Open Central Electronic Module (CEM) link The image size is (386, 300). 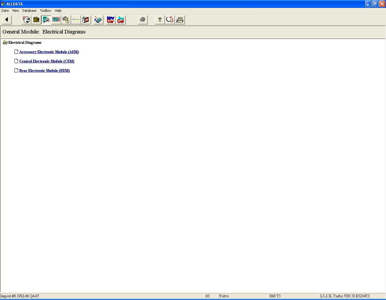click(x=47, y=61)
